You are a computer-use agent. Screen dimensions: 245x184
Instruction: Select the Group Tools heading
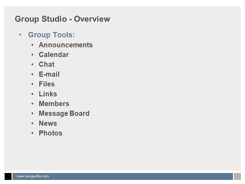(x=51, y=35)
